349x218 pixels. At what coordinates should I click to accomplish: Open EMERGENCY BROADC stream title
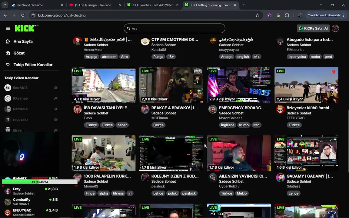point(242,108)
